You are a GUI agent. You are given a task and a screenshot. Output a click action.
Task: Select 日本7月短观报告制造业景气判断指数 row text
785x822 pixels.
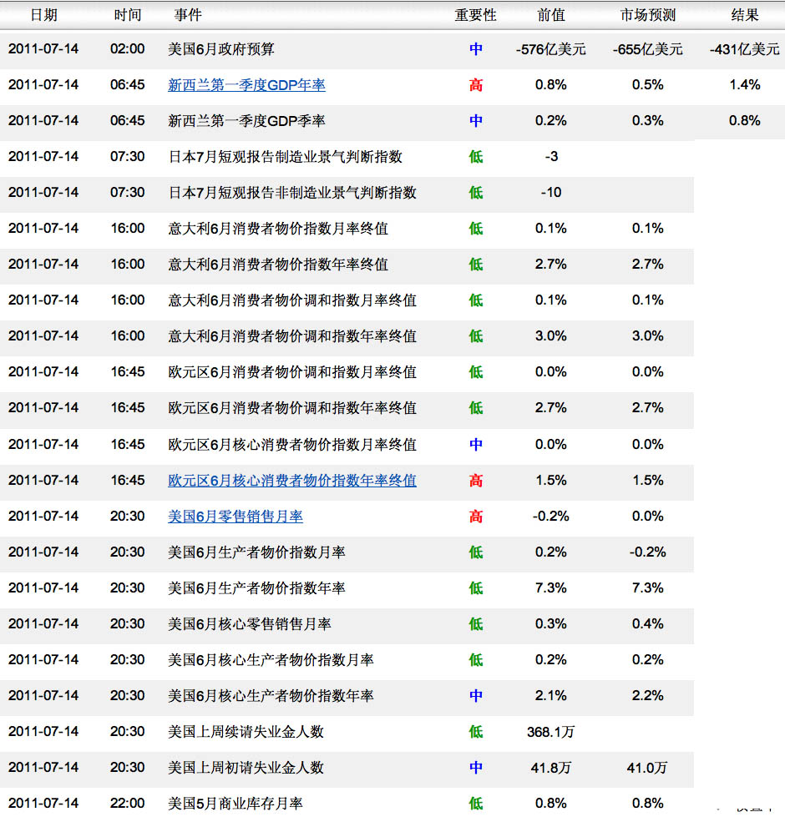286,157
